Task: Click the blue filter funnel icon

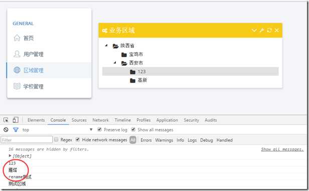Action: point(16,130)
